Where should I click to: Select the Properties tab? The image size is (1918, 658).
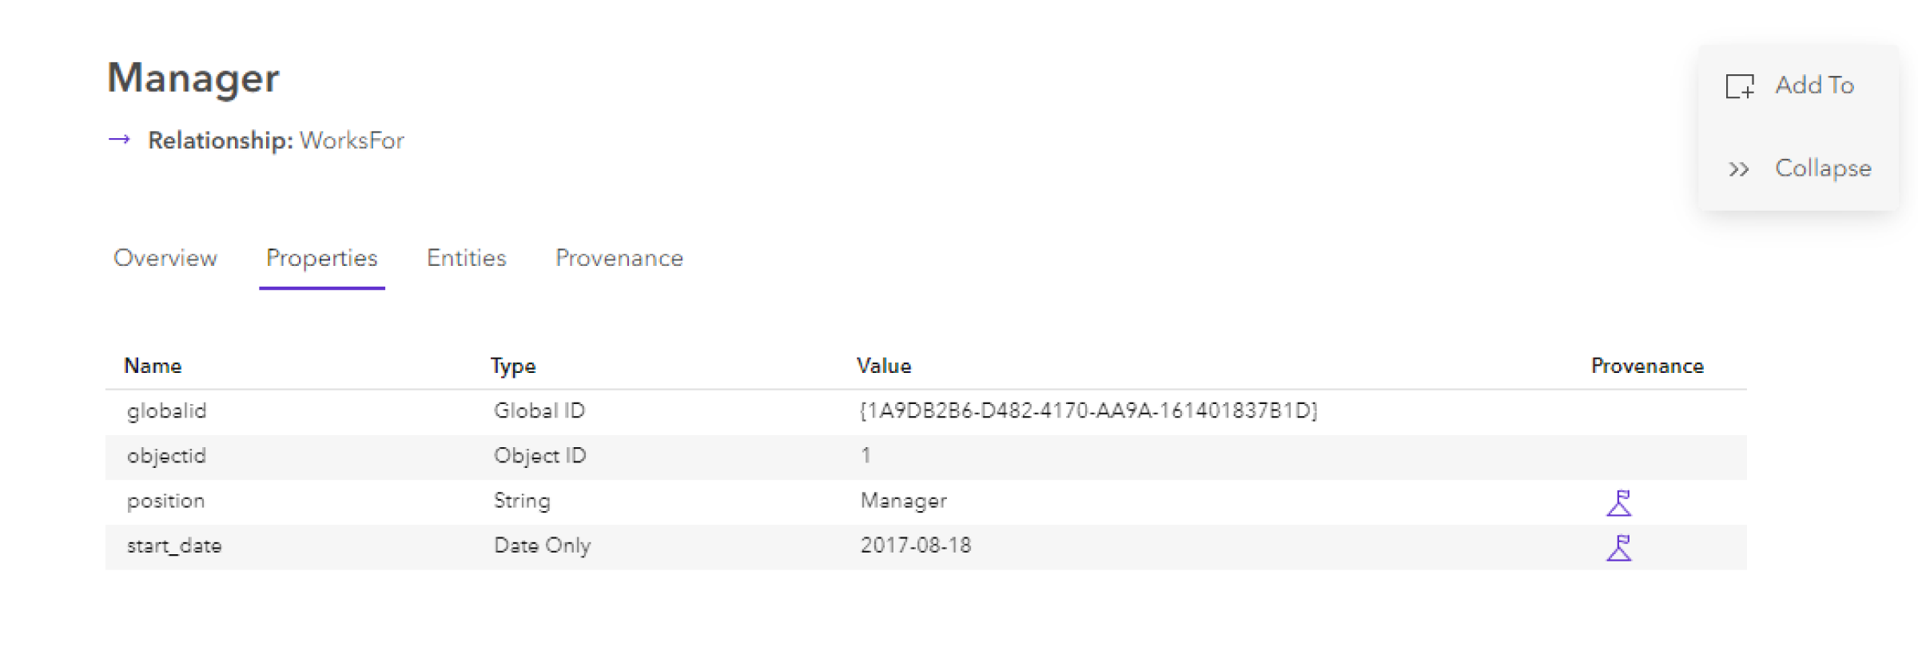click(x=321, y=258)
